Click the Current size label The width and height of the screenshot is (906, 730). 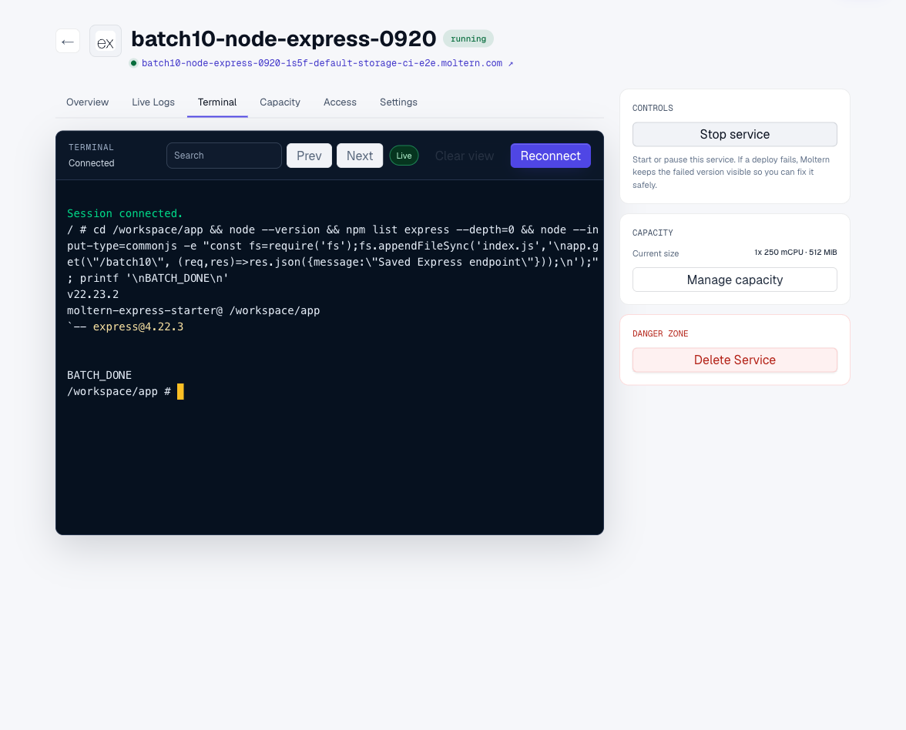pyautogui.click(x=656, y=253)
